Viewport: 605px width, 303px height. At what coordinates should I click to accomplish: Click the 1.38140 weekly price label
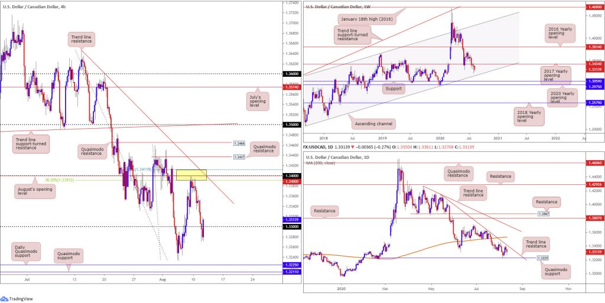pos(596,47)
